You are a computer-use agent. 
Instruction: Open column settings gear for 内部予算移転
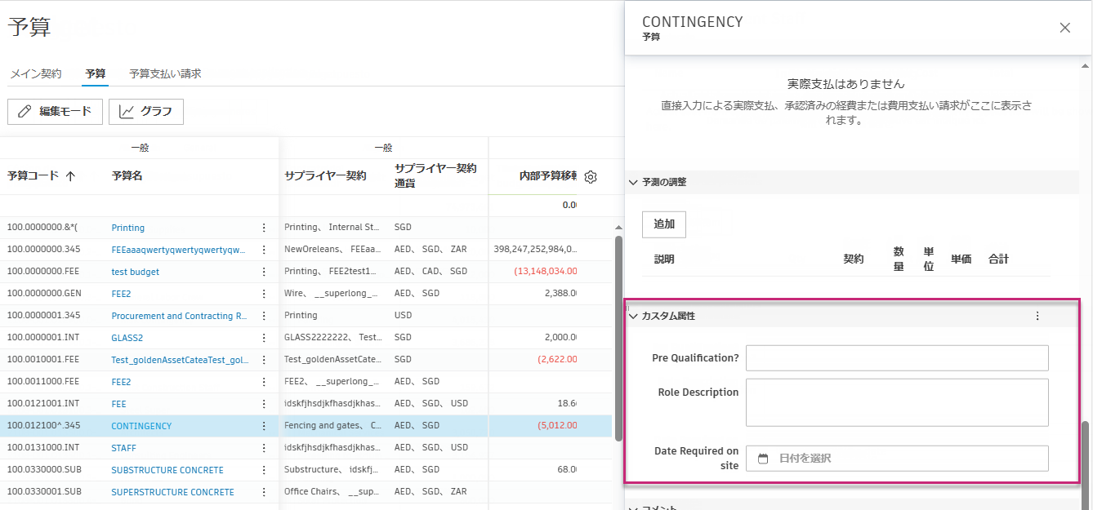pyautogui.click(x=590, y=175)
